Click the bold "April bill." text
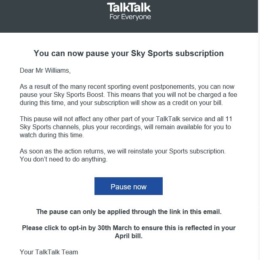The width and height of the screenshot is (260, 260). 128,236
